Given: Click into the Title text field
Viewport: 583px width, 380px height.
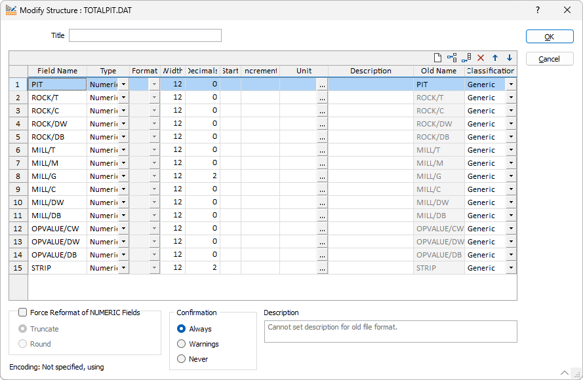Looking at the screenshot, I should click(x=145, y=35).
